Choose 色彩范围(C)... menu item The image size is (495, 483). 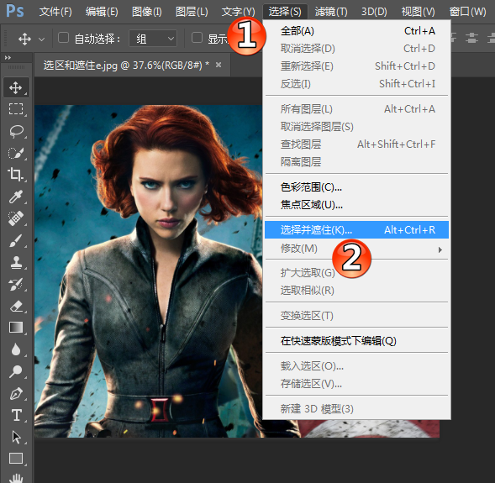coord(356,187)
